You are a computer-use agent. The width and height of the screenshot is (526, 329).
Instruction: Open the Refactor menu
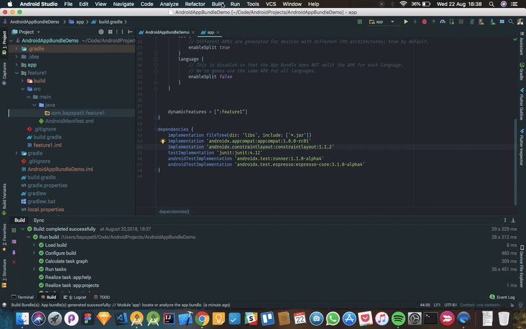[195, 4]
